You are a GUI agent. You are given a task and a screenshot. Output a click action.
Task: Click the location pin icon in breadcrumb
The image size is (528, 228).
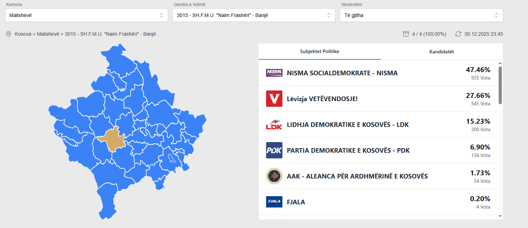(8, 34)
